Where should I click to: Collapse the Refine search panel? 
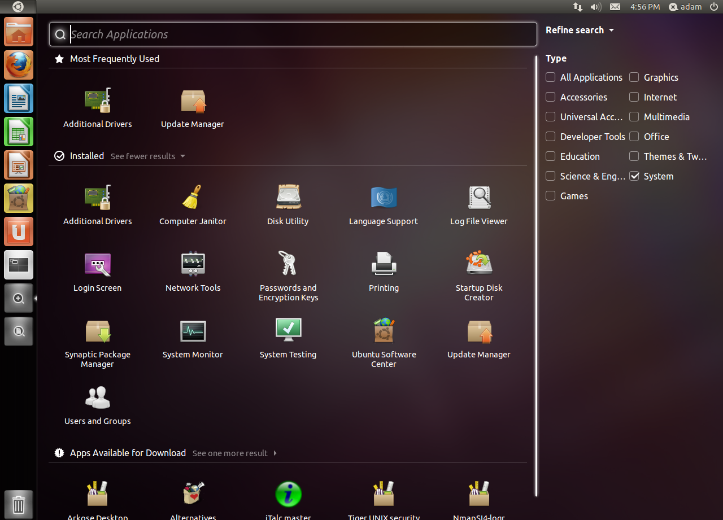580,30
